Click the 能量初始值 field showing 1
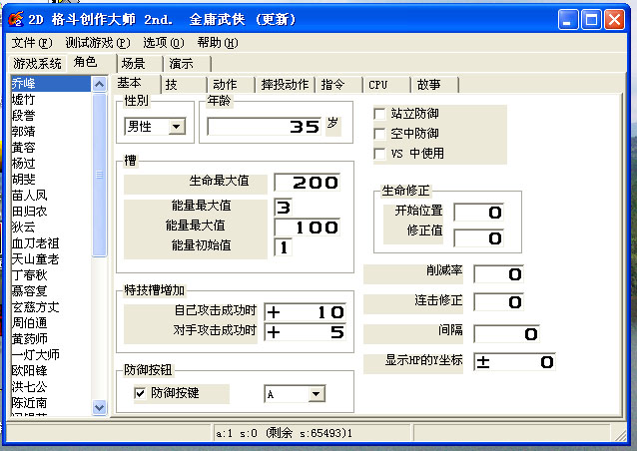Viewport: 637px width, 451px height. (284, 246)
